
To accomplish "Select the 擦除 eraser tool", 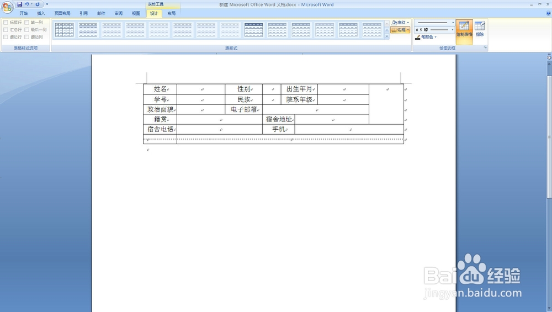I will click(x=480, y=29).
